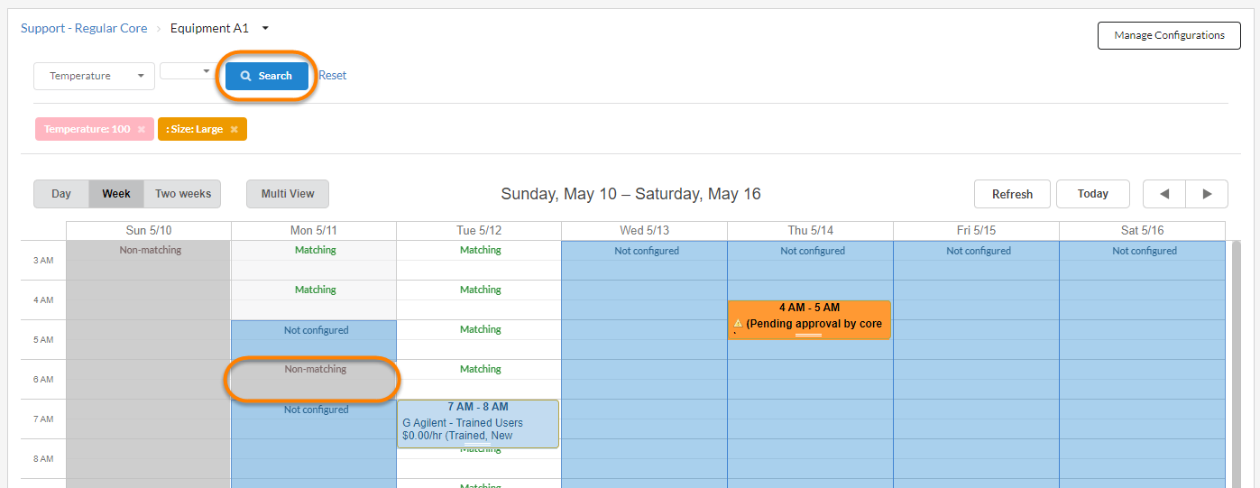Go to next week with right arrow
Viewport: 1260px width, 488px height.
click(x=1206, y=194)
